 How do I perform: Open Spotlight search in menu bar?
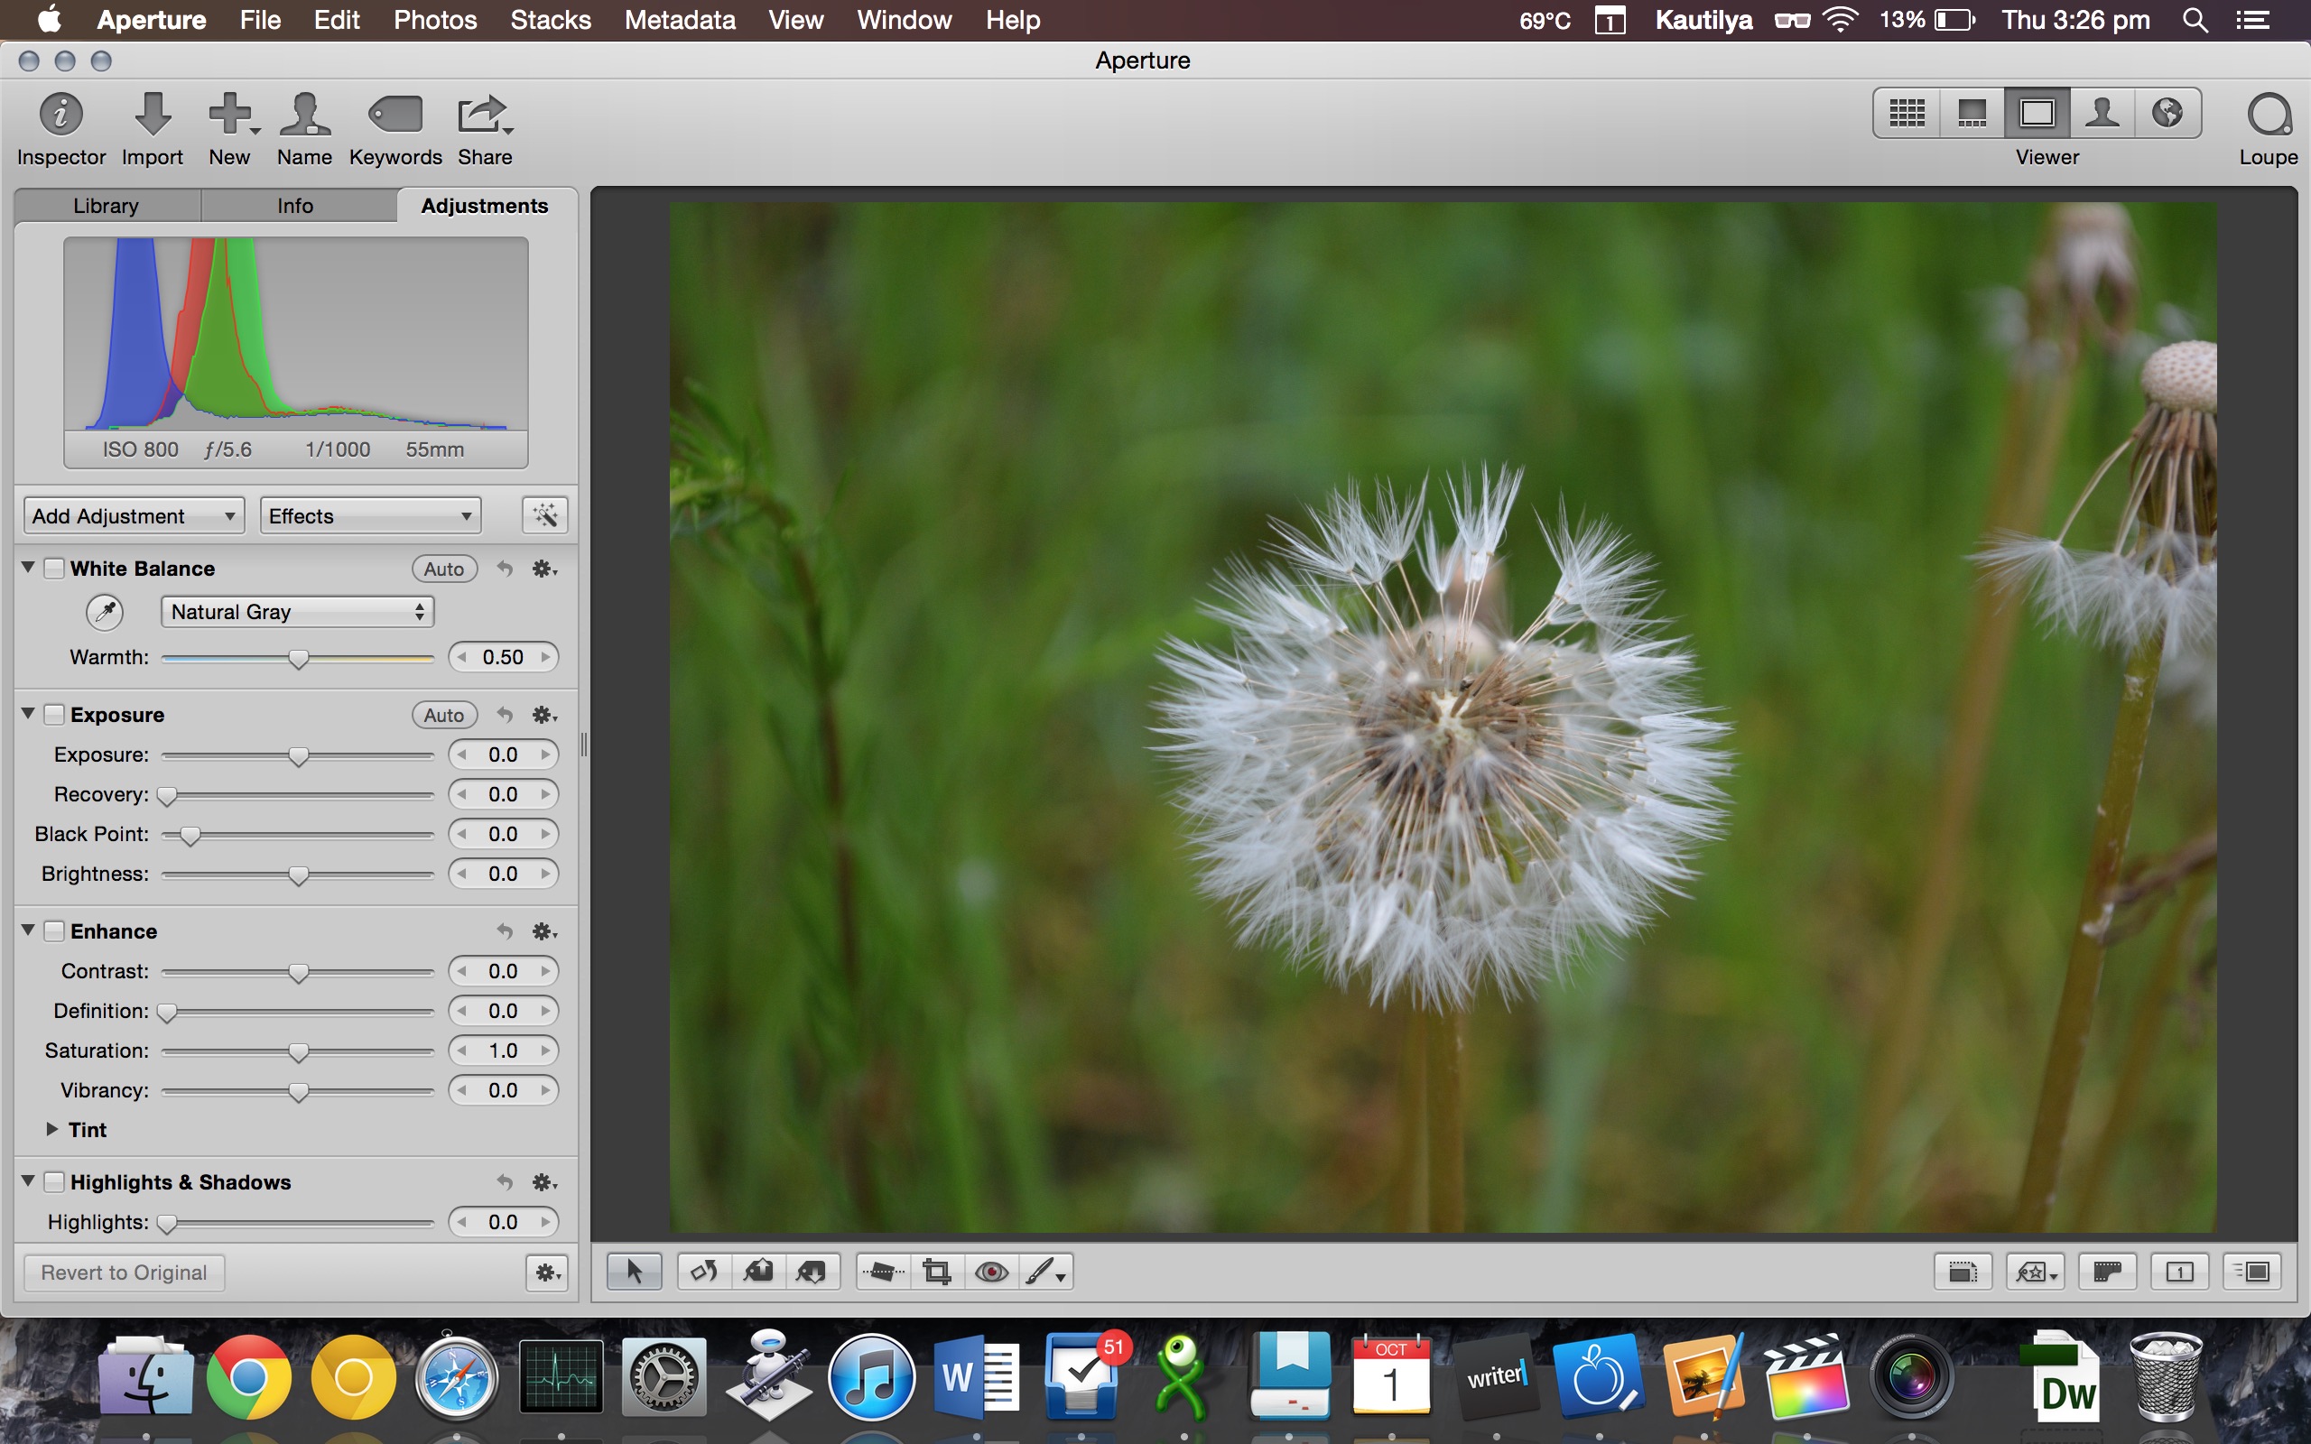pyautogui.click(x=2195, y=20)
